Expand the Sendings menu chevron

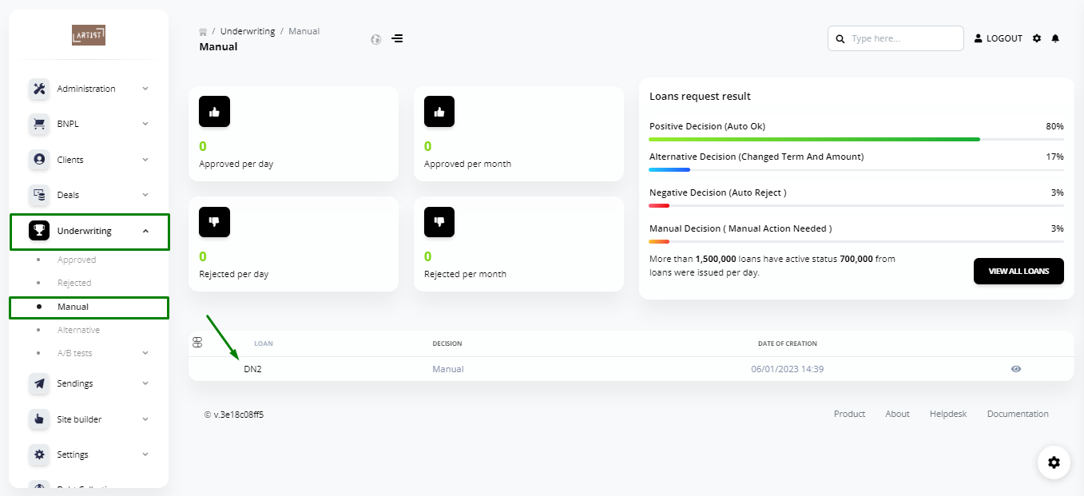(145, 383)
